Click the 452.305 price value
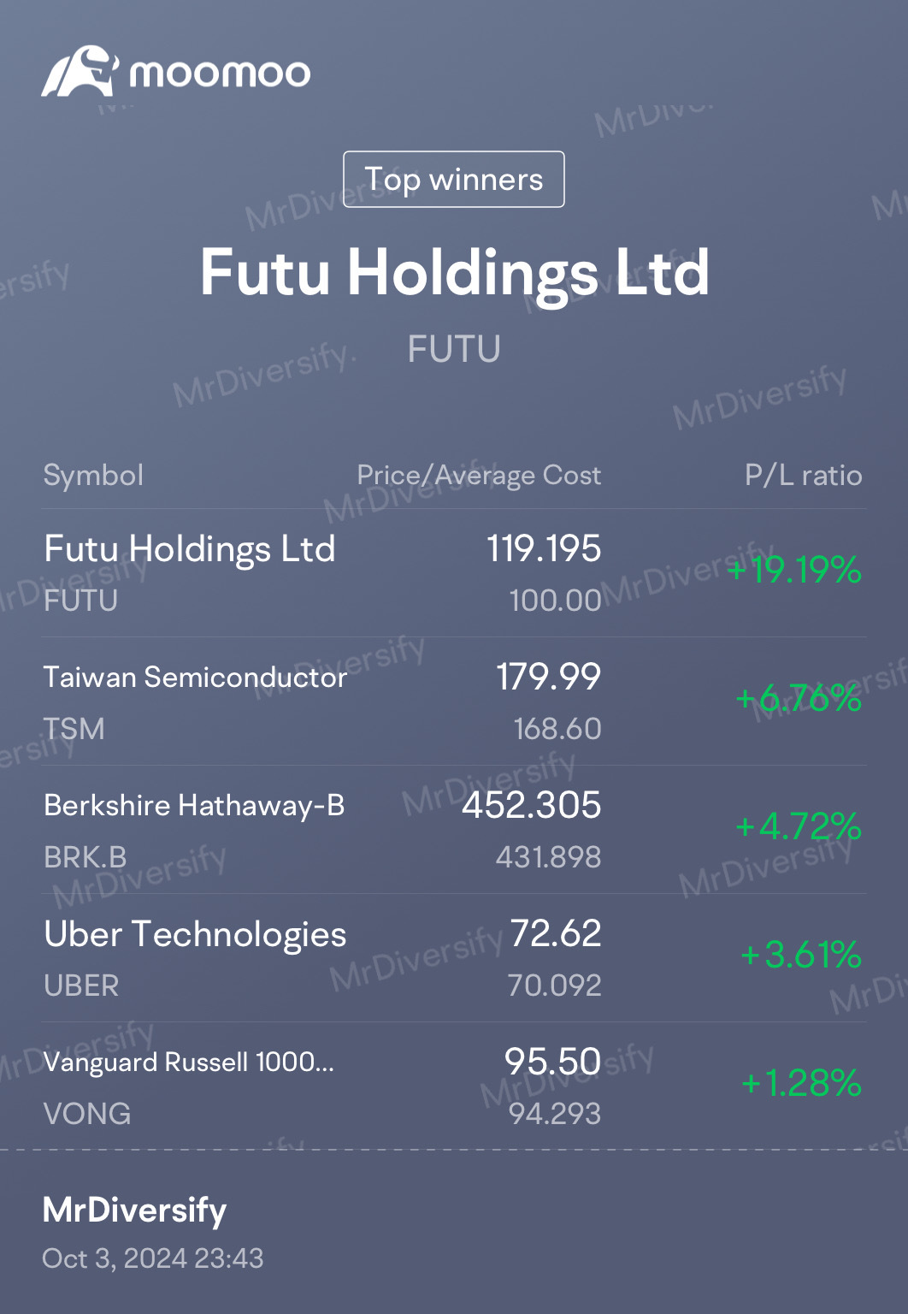 coord(531,806)
